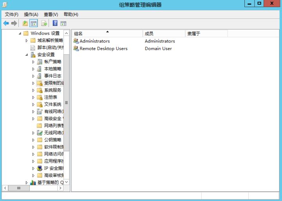This screenshot has height=201, width=282.
Task: Click the Administrators group icon
Action: click(76, 41)
